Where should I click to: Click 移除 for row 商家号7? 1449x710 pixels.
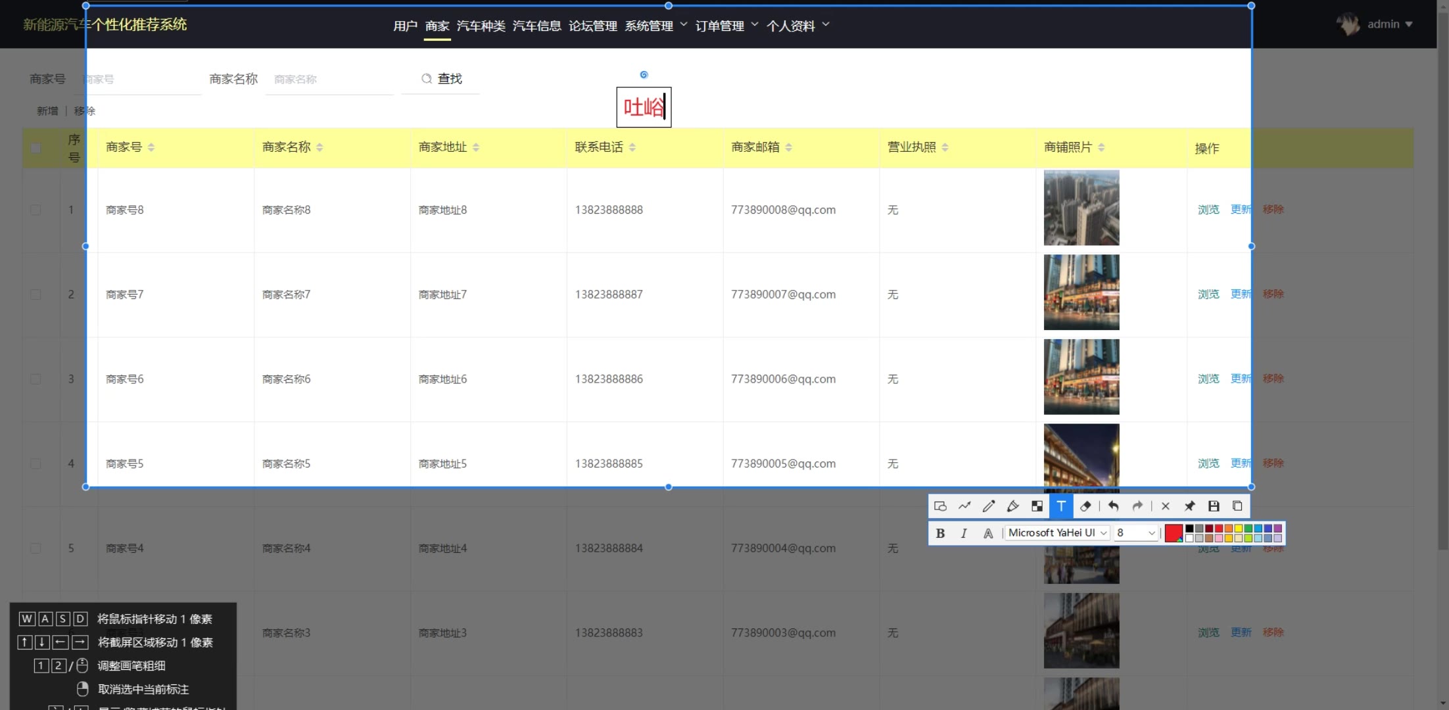1273,294
